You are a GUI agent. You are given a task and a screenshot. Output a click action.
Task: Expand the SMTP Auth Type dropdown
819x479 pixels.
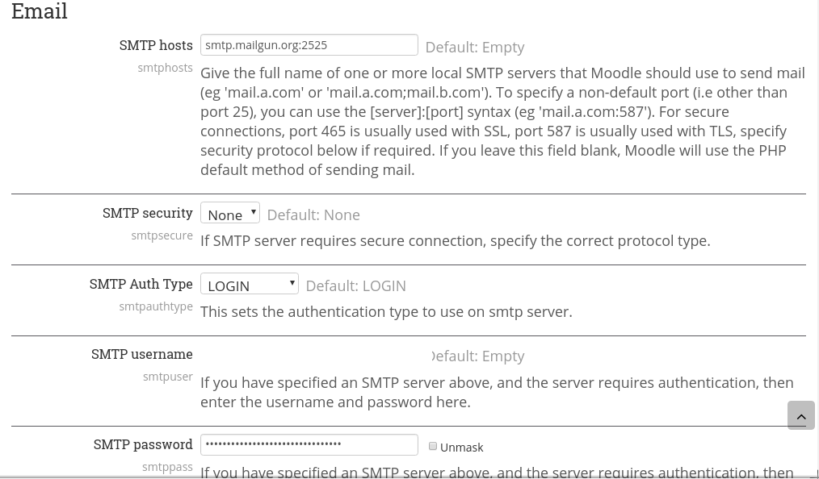click(250, 284)
